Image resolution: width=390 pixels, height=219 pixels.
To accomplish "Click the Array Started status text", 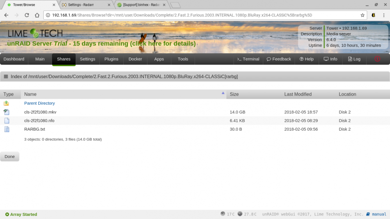I will point(24,214).
